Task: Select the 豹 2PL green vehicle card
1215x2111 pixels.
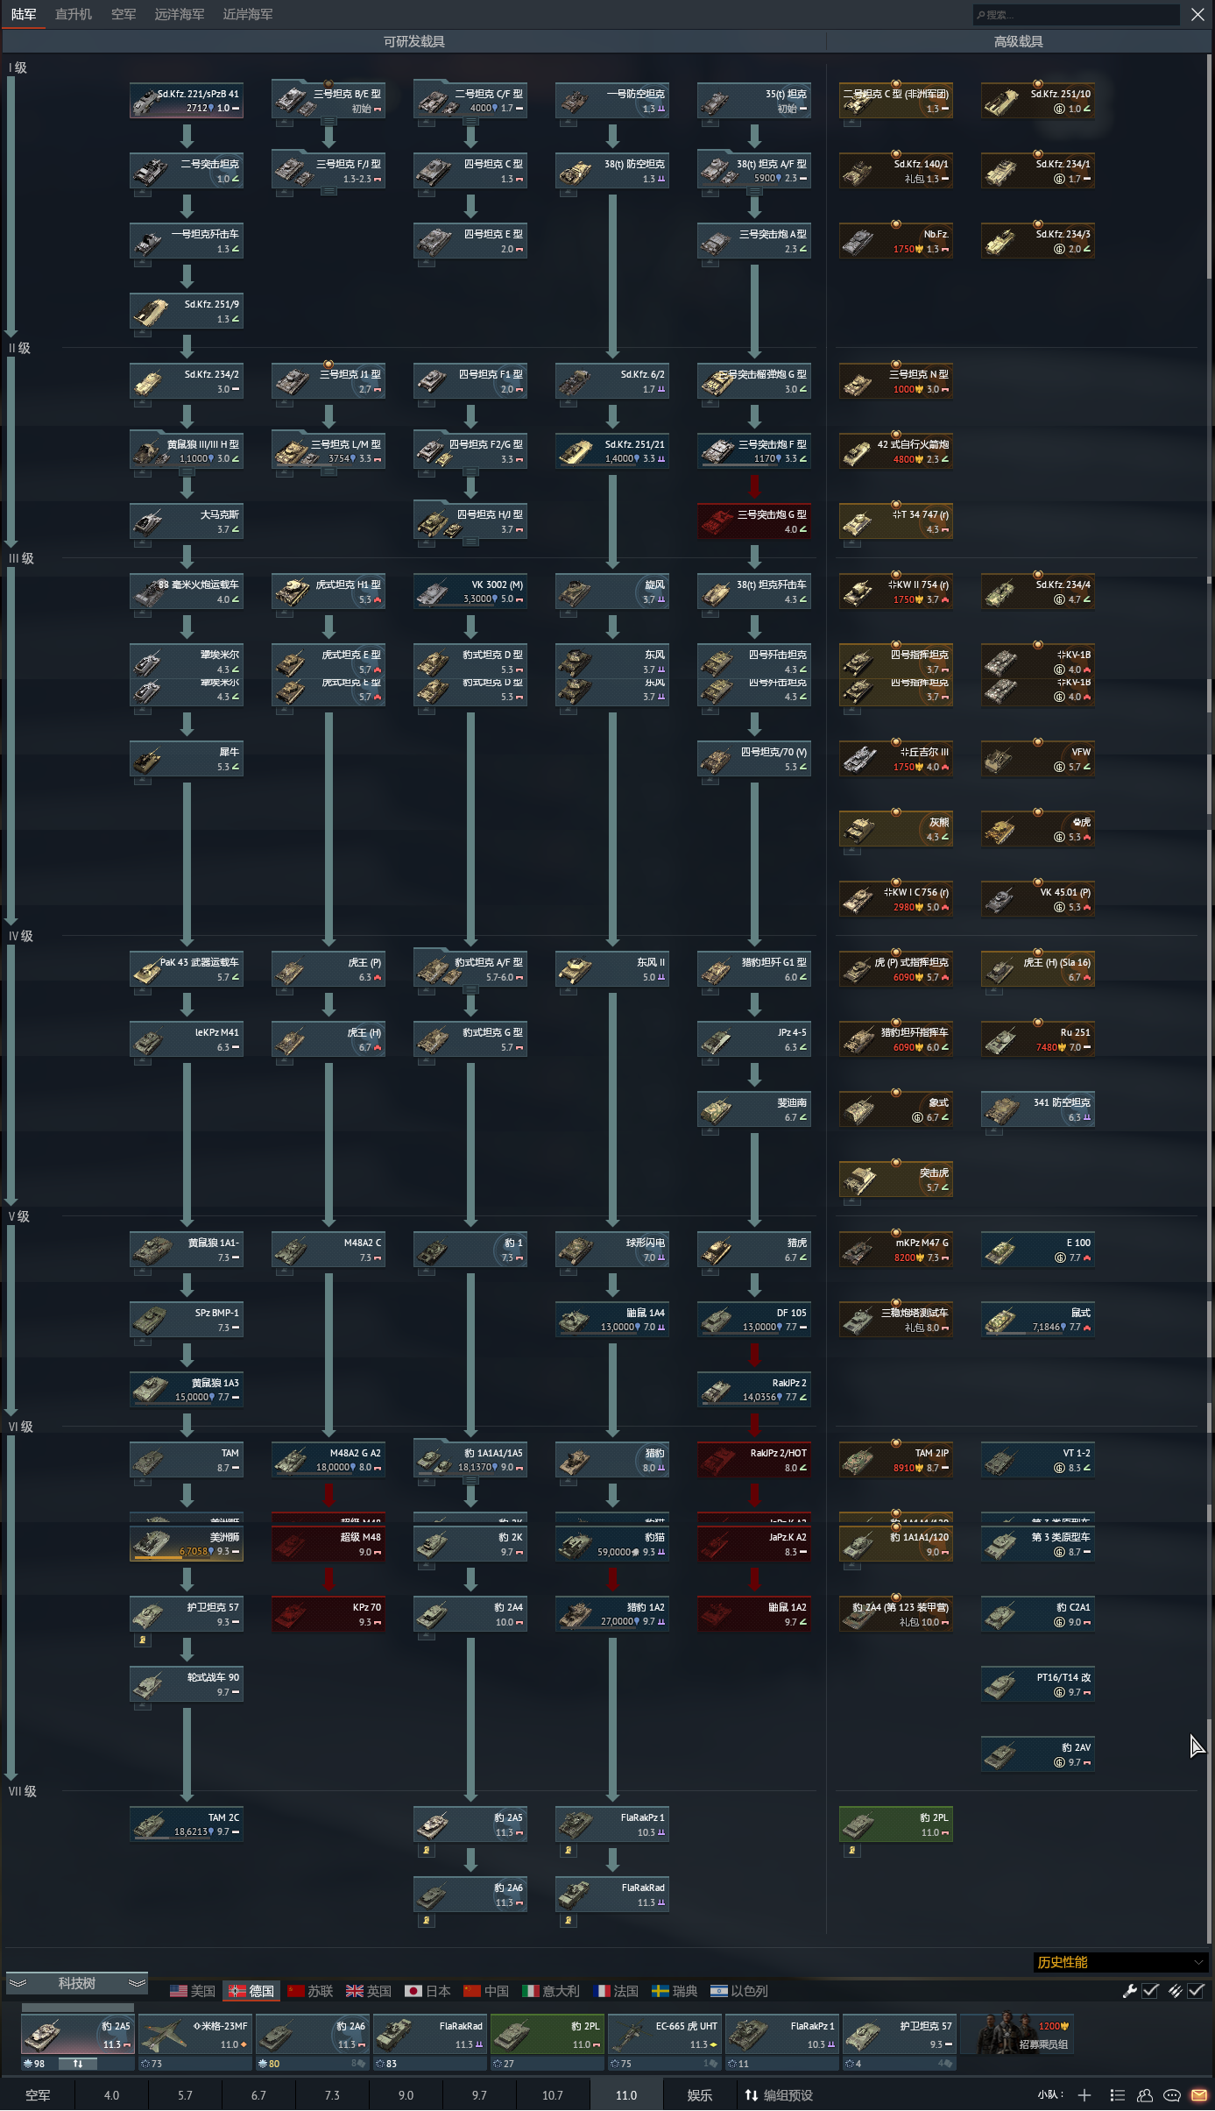Action: [896, 1824]
